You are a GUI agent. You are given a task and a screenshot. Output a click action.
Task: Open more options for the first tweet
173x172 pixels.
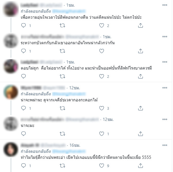pyautogui.click(x=165, y=5)
